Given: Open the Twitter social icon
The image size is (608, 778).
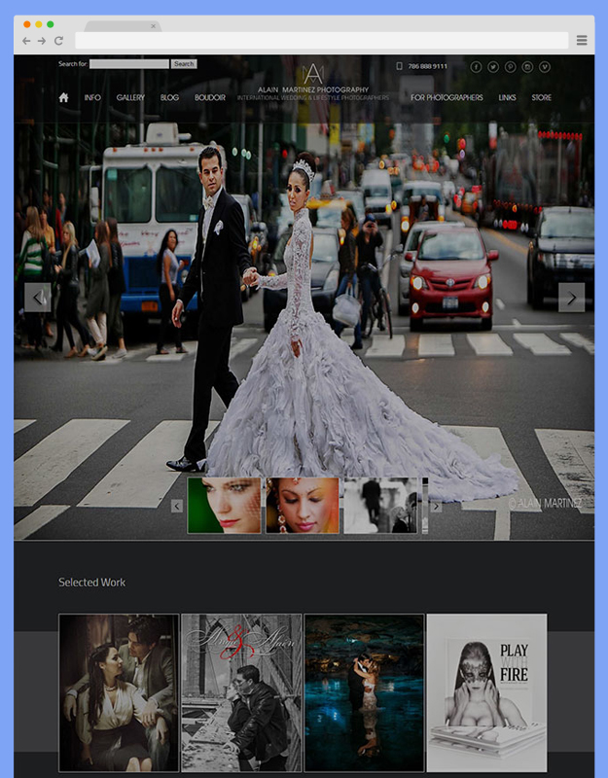Looking at the screenshot, I should coord(493,67).
